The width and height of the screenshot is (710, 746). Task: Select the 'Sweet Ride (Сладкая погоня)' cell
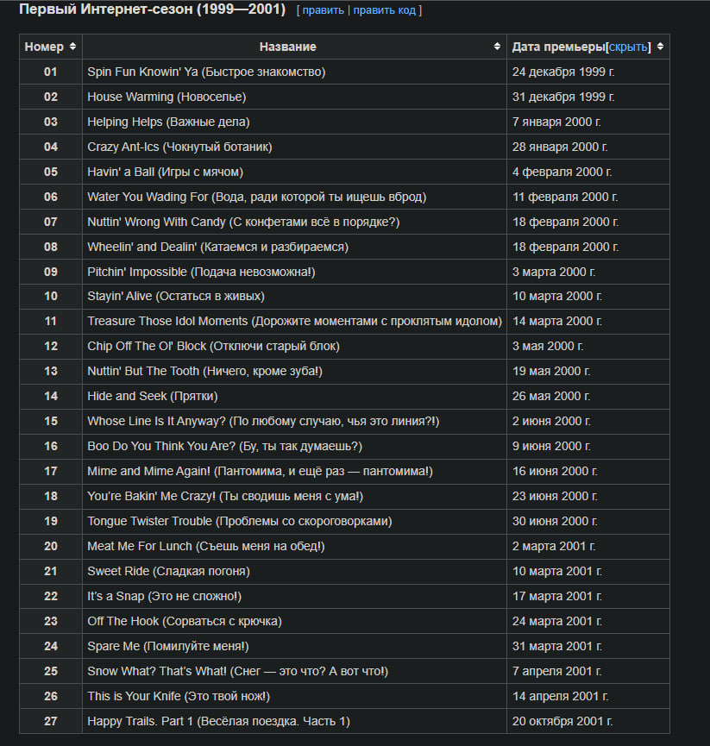click(294, 571)
